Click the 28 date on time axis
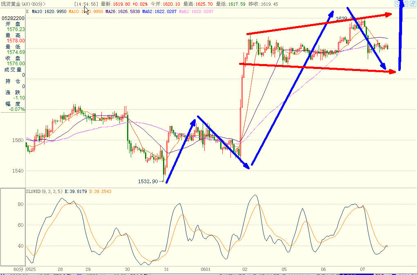This screenshot has height=275, width=418. point(60,269)
